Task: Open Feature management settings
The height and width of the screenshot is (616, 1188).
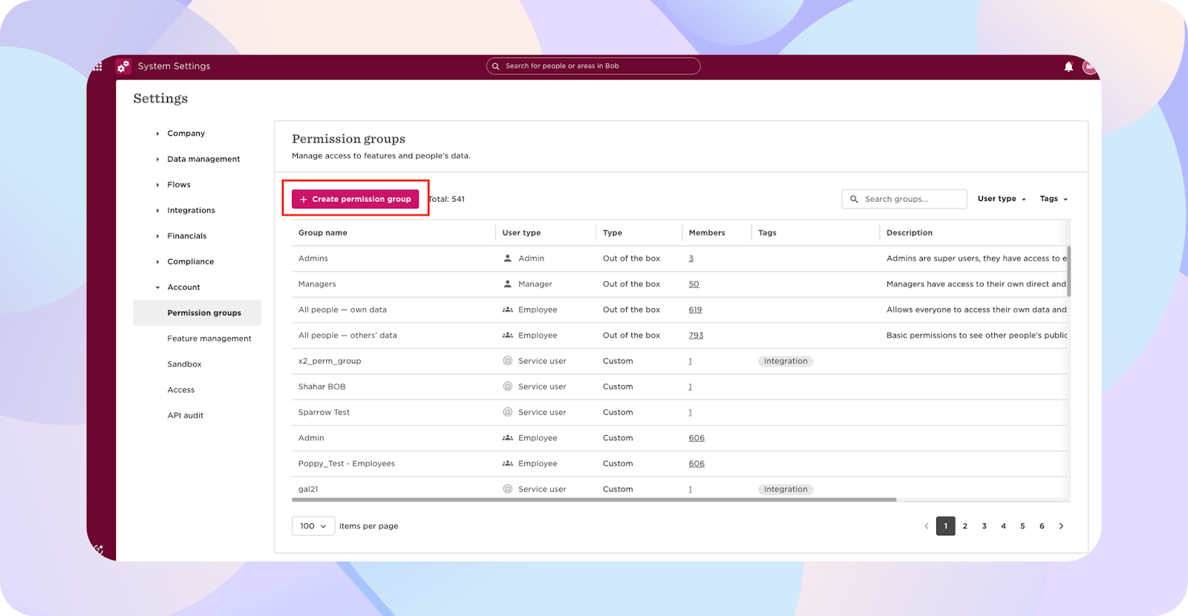Action: 209,338
